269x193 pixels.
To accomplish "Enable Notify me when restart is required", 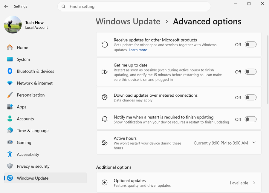I will (x=251, y=119).
